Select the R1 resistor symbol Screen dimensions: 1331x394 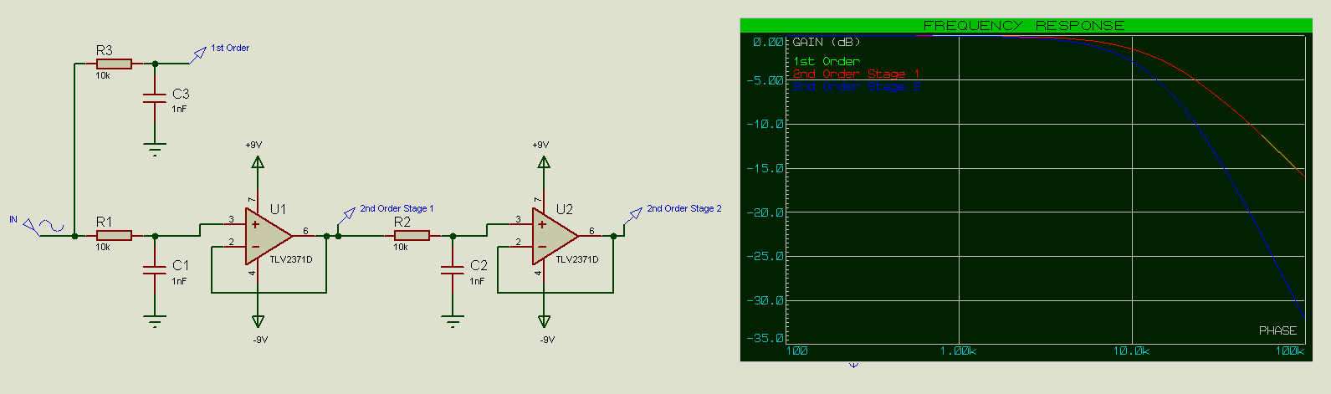[115, 236]
